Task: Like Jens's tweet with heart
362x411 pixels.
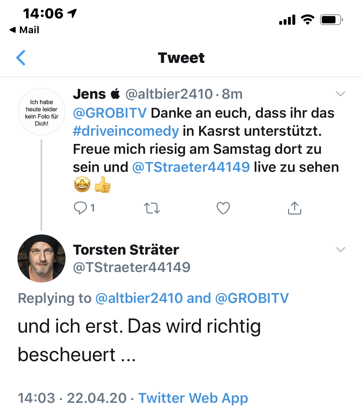Action: coord(223,208)
